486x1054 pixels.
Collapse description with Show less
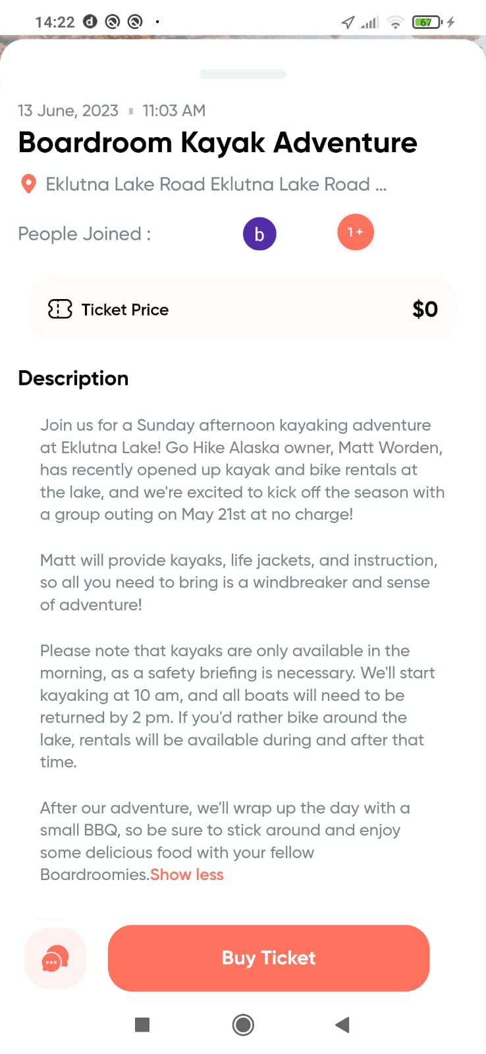pyautogui.click(x=187, y=874)
